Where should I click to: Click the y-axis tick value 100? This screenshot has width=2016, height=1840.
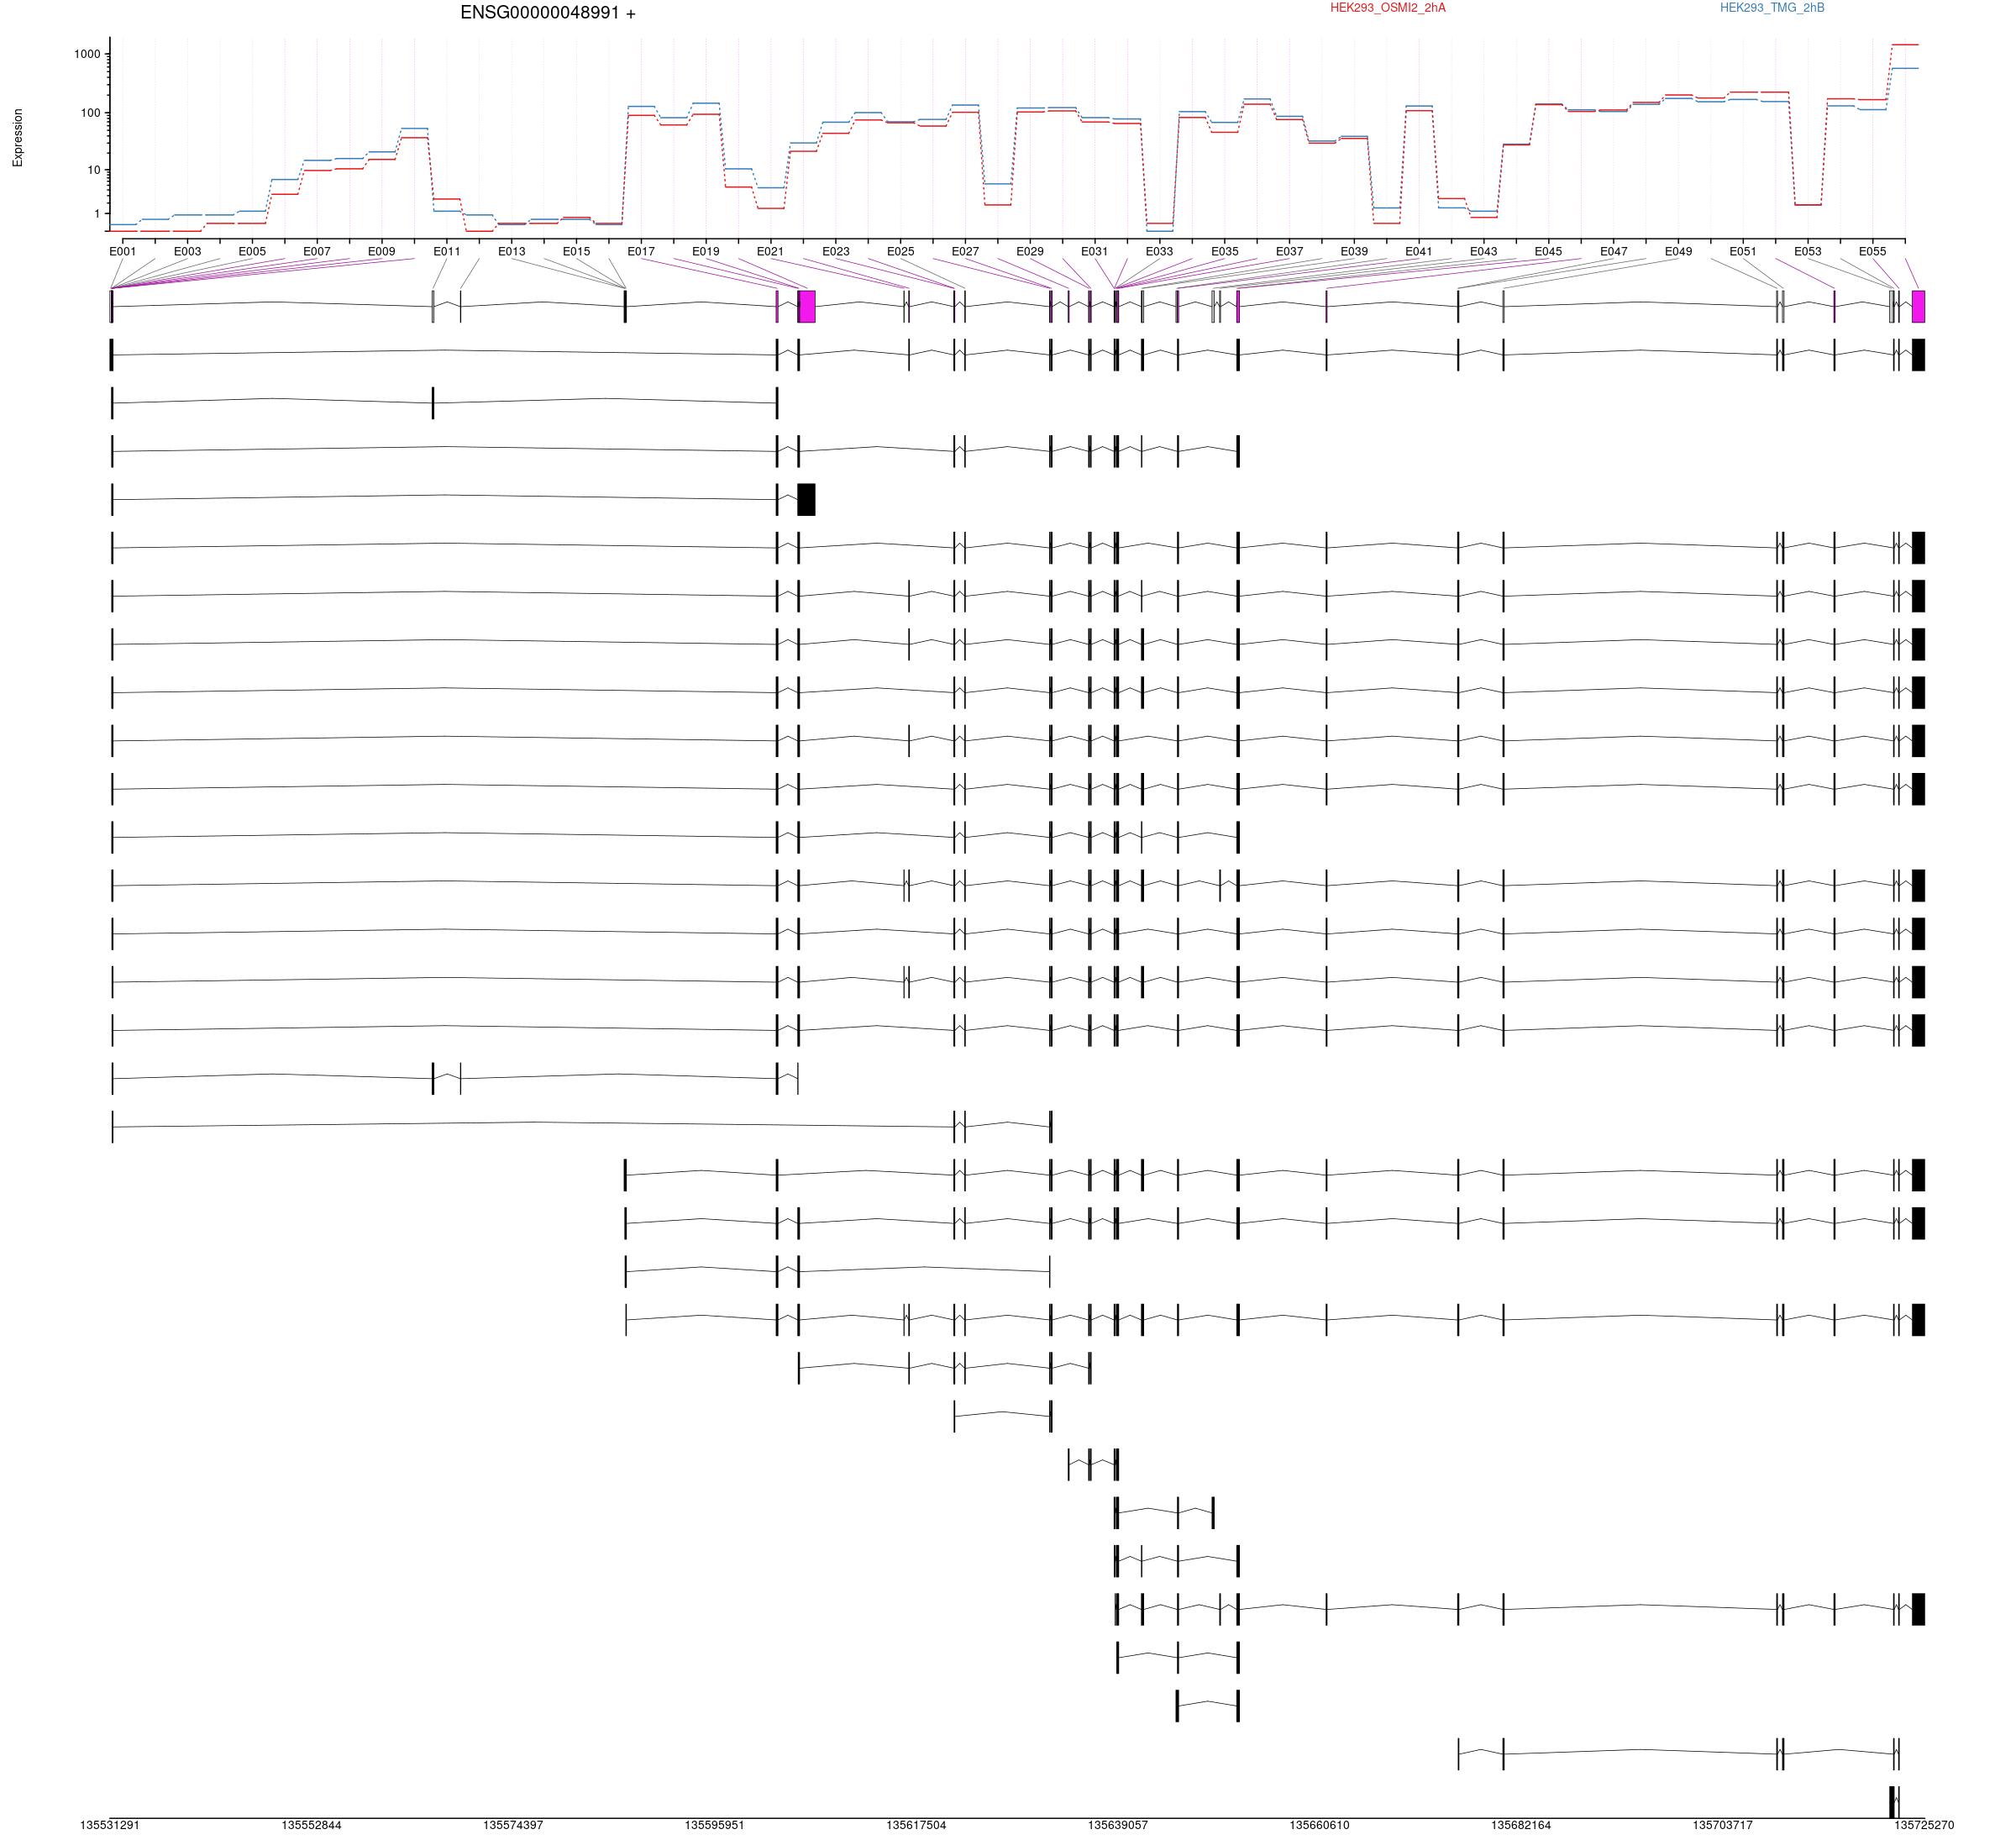click(x=90, y=113)
